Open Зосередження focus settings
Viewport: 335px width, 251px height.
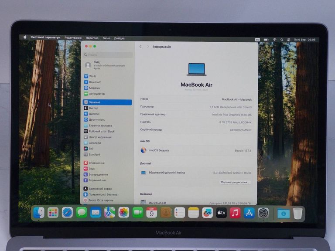point(96,174)
